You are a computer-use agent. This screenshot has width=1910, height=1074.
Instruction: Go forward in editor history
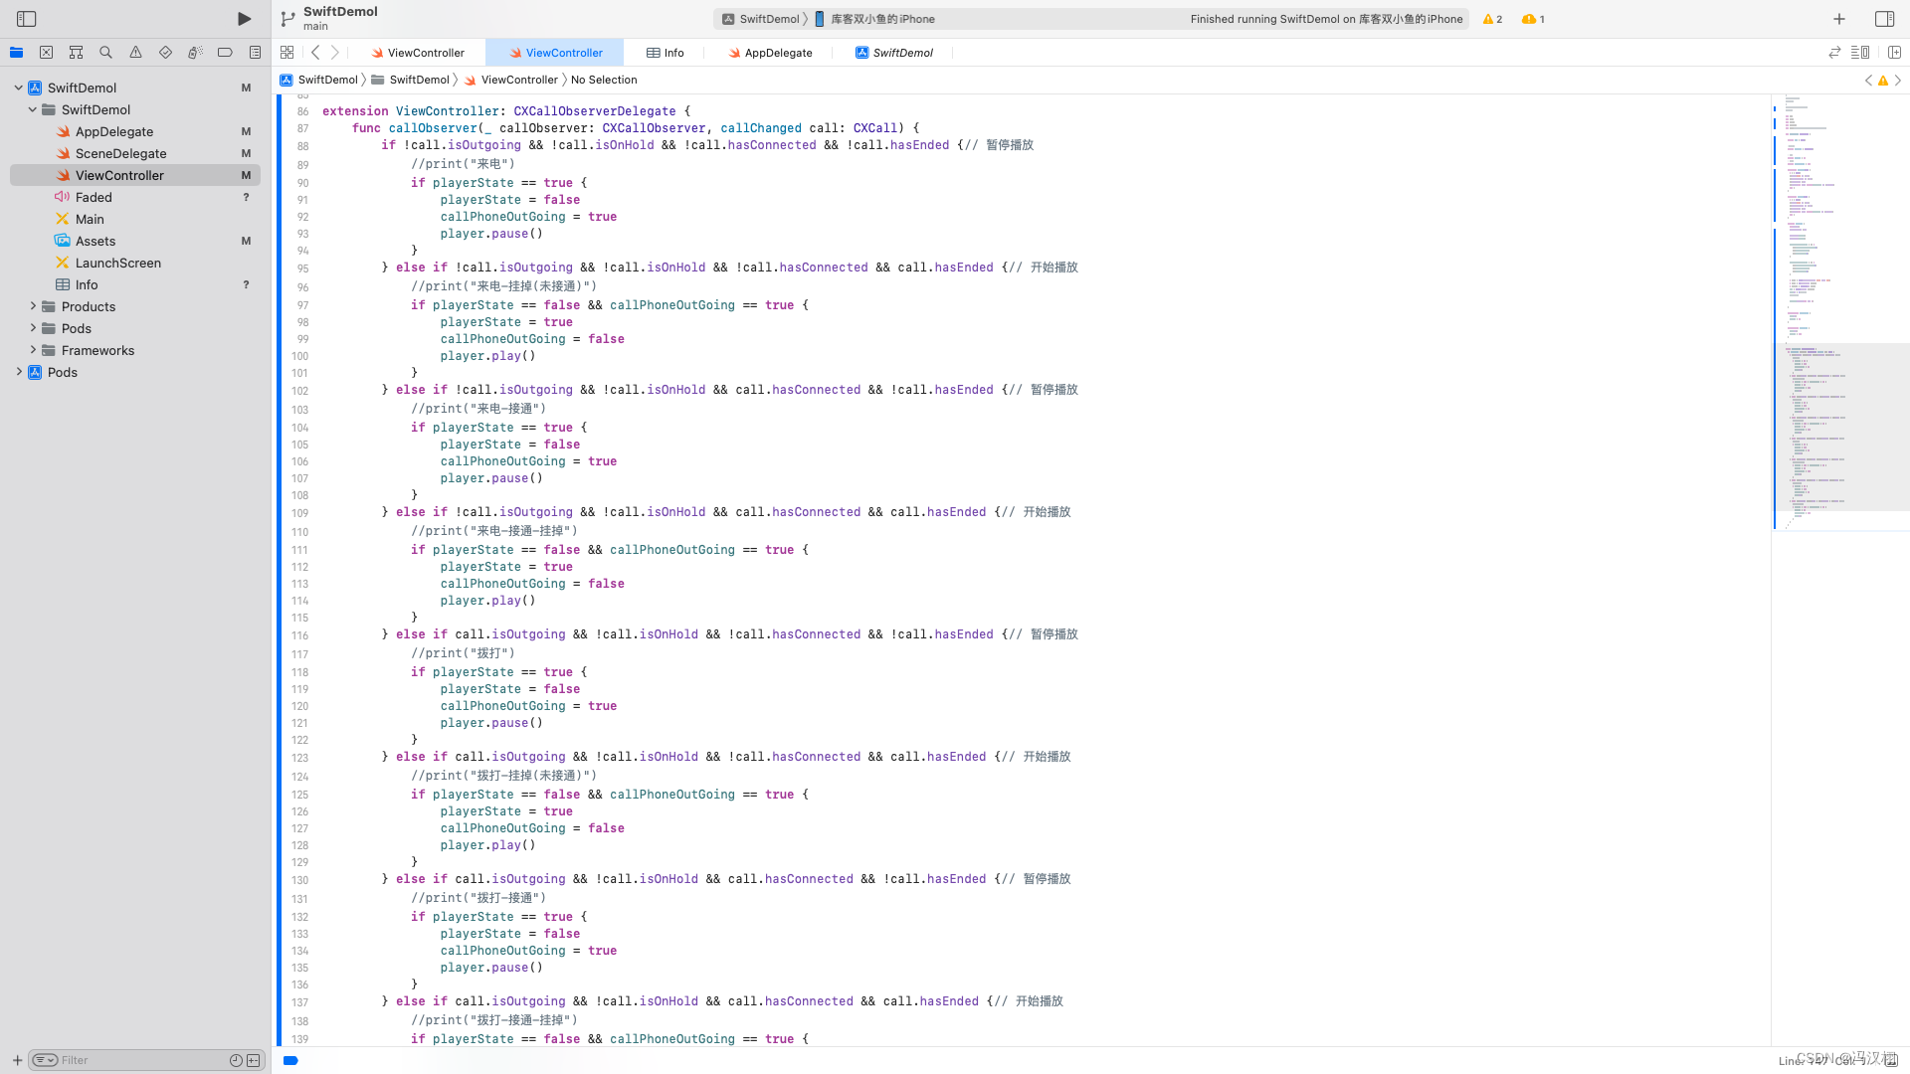(335, 53)
